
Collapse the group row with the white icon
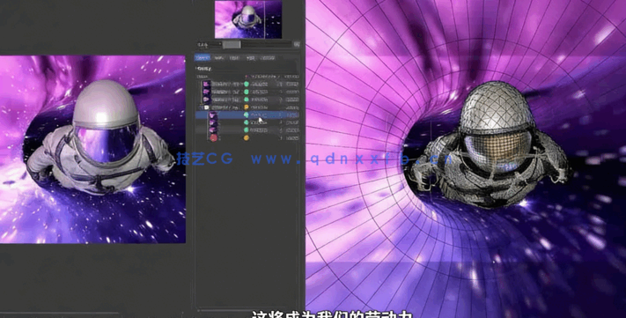[202, 107]
